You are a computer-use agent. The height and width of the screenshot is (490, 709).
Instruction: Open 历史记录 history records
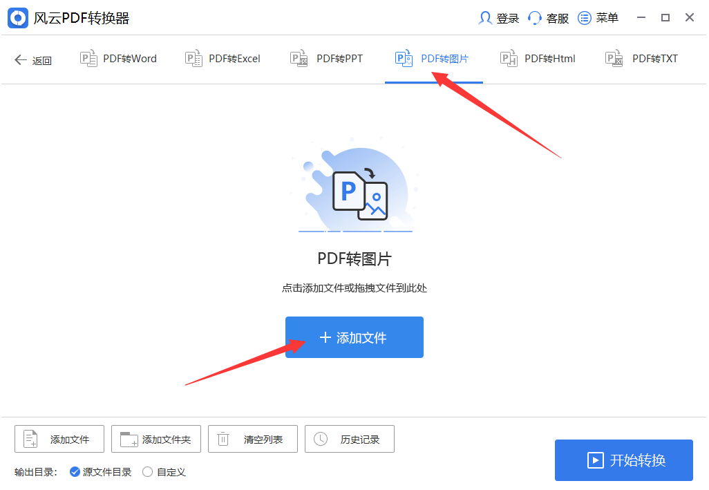click(350, 439)
